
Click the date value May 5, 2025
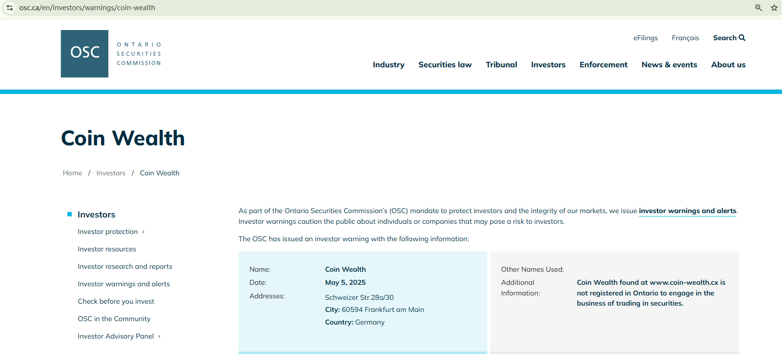pyautogui.click(x=345, y=283)
